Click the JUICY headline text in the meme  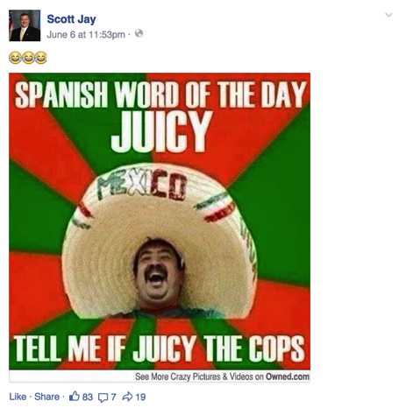(x=161, y=131)
